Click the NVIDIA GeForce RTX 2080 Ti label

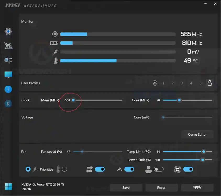(43, 185)
